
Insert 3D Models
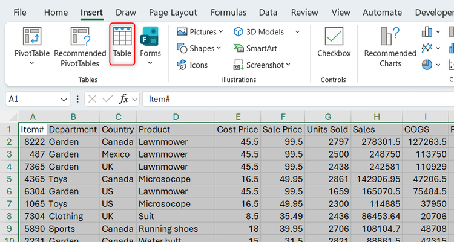(x=259, y=32)
